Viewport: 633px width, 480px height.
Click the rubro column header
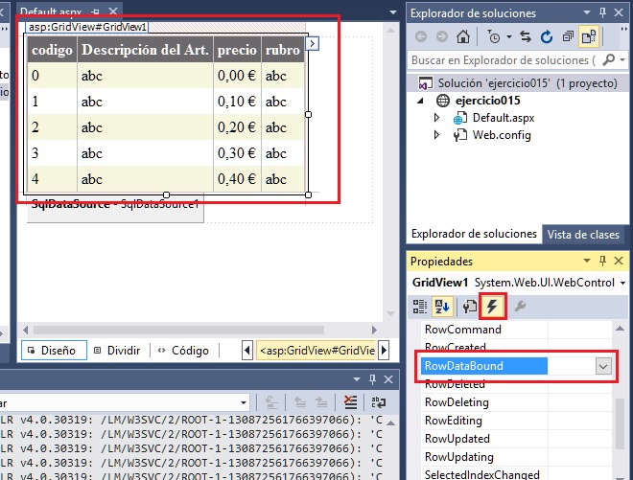283,50
